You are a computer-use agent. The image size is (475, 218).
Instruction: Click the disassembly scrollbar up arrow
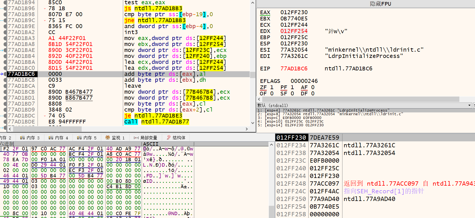253,3
